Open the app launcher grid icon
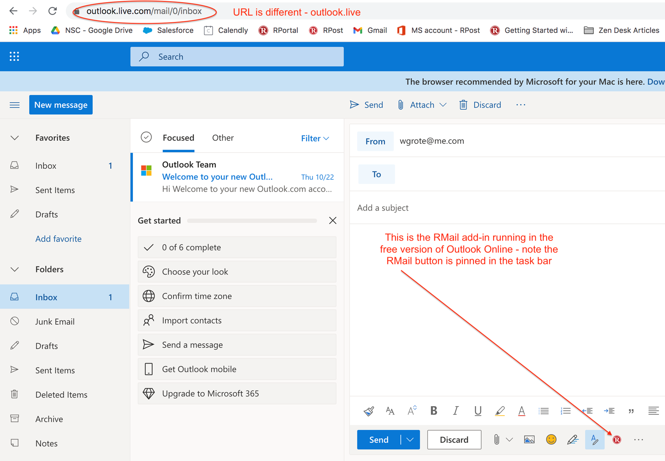 click(15, 56)
